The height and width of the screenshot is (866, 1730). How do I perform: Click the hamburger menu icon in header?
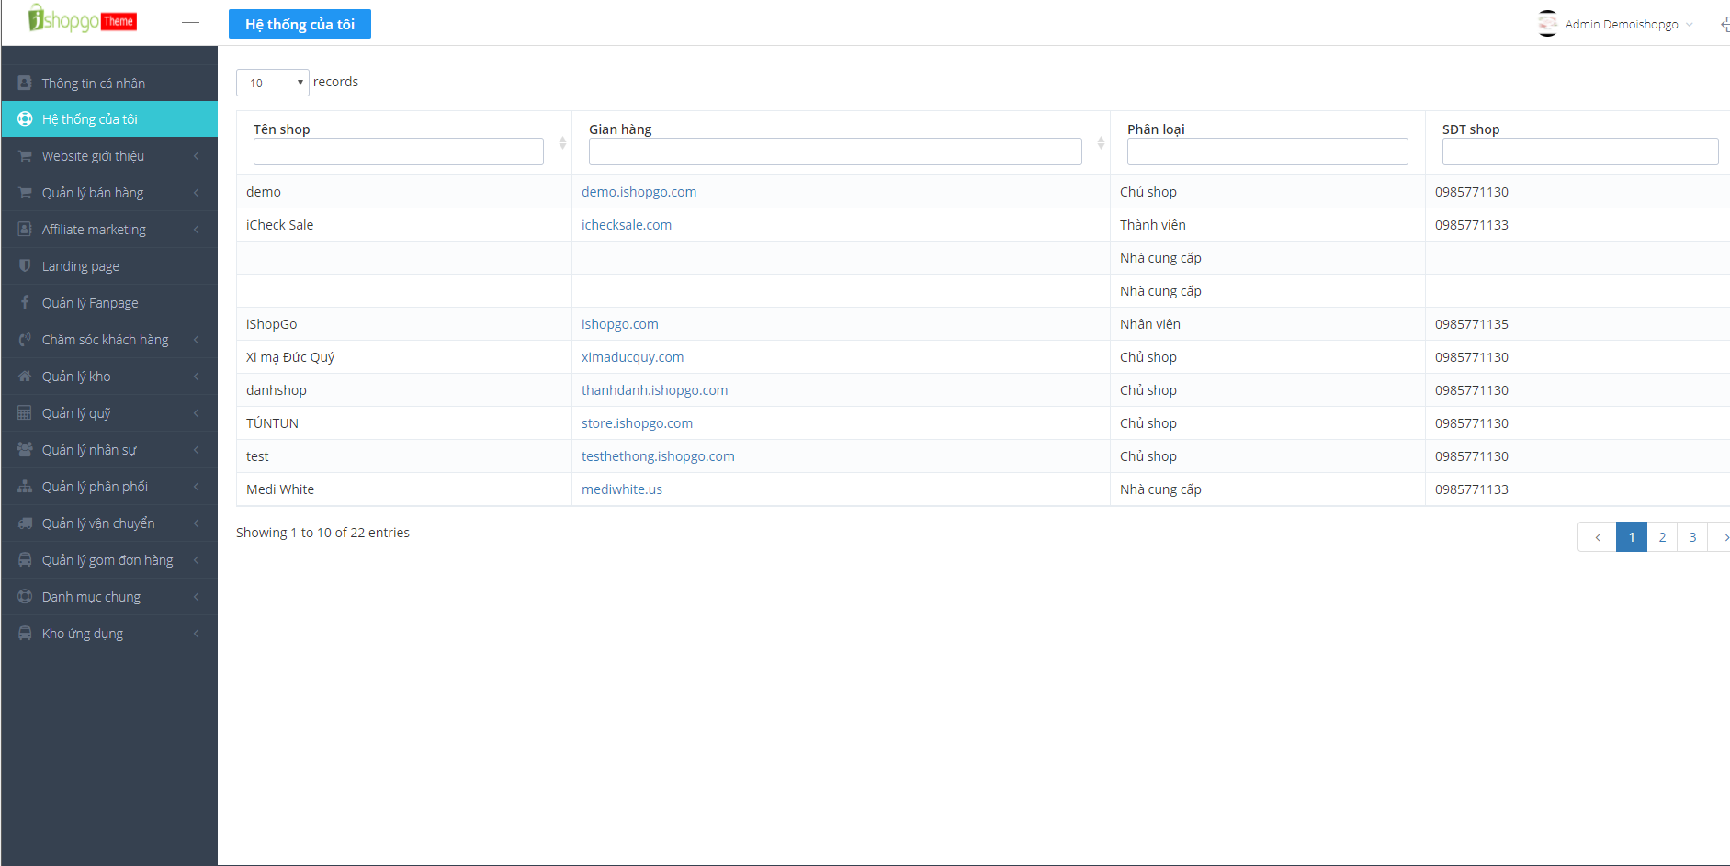click(x=190, y=23)
